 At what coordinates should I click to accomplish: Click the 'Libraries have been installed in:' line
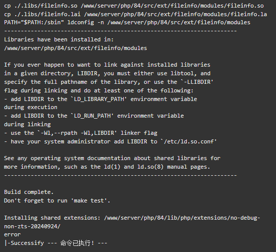tap(59, 39)
